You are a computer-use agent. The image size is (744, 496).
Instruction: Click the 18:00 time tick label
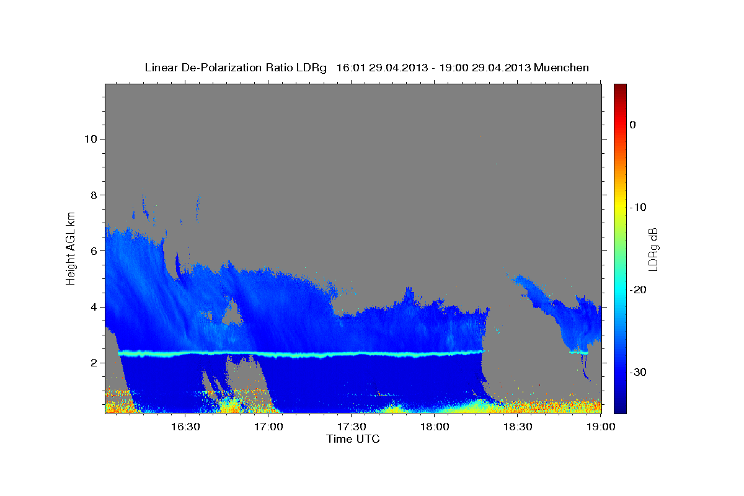435,427
